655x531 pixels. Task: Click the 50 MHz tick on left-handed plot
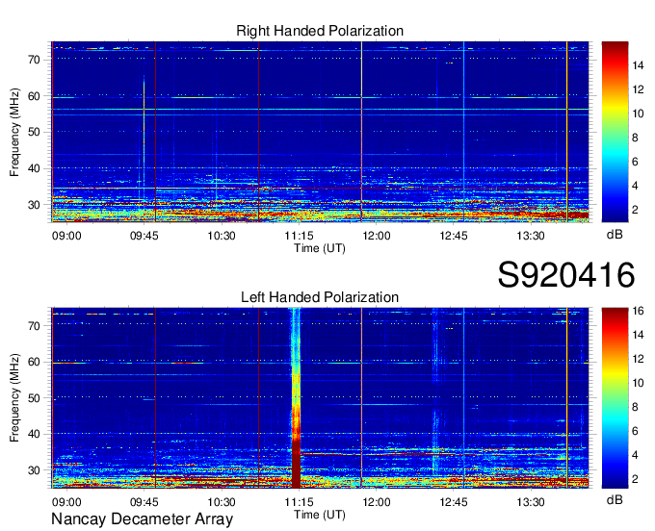point(35,398)
